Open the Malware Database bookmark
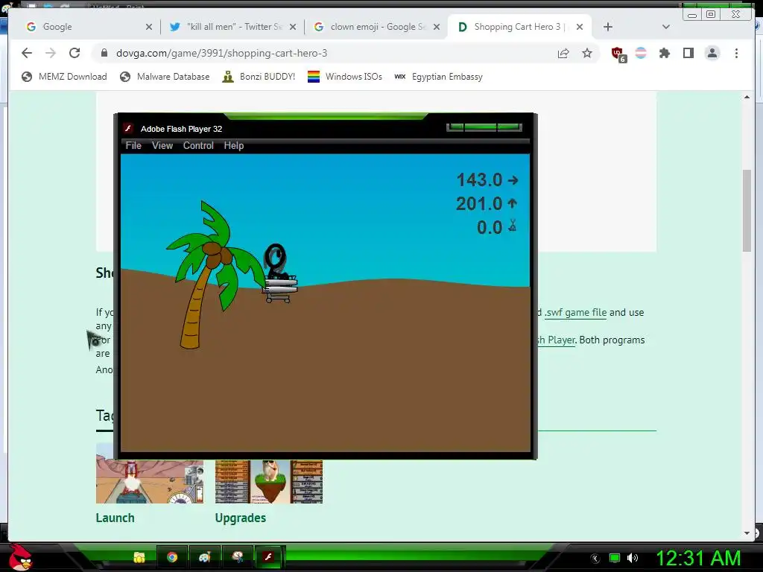This screenshot has width=763, height=572. pyautogui.click(x=165, y=77)
